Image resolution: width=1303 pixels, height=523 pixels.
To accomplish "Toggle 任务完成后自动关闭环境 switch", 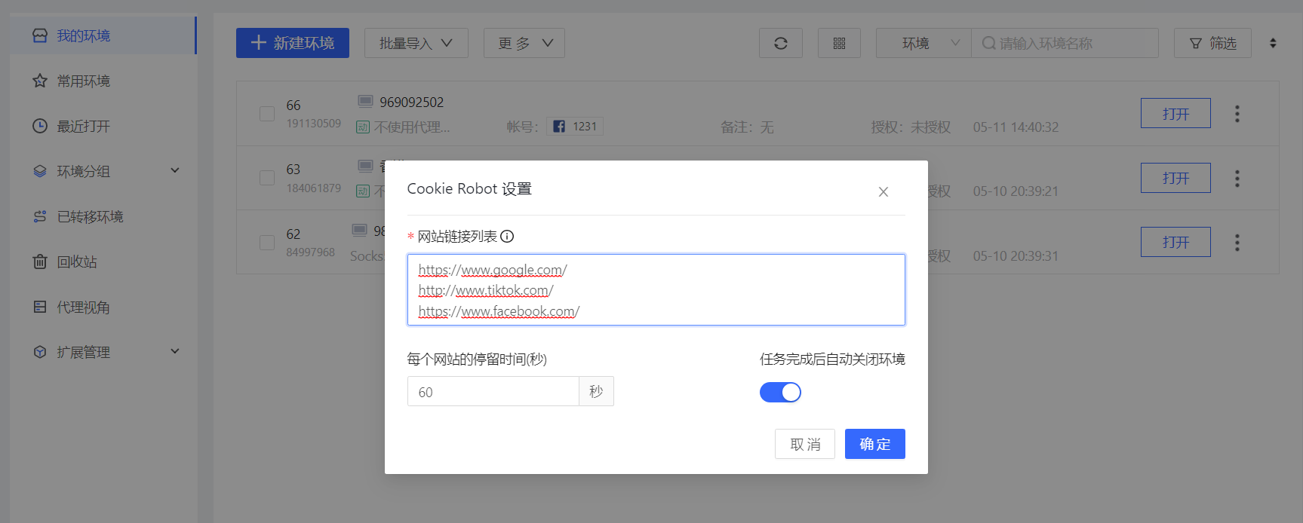I will click(x=780, y=393).
